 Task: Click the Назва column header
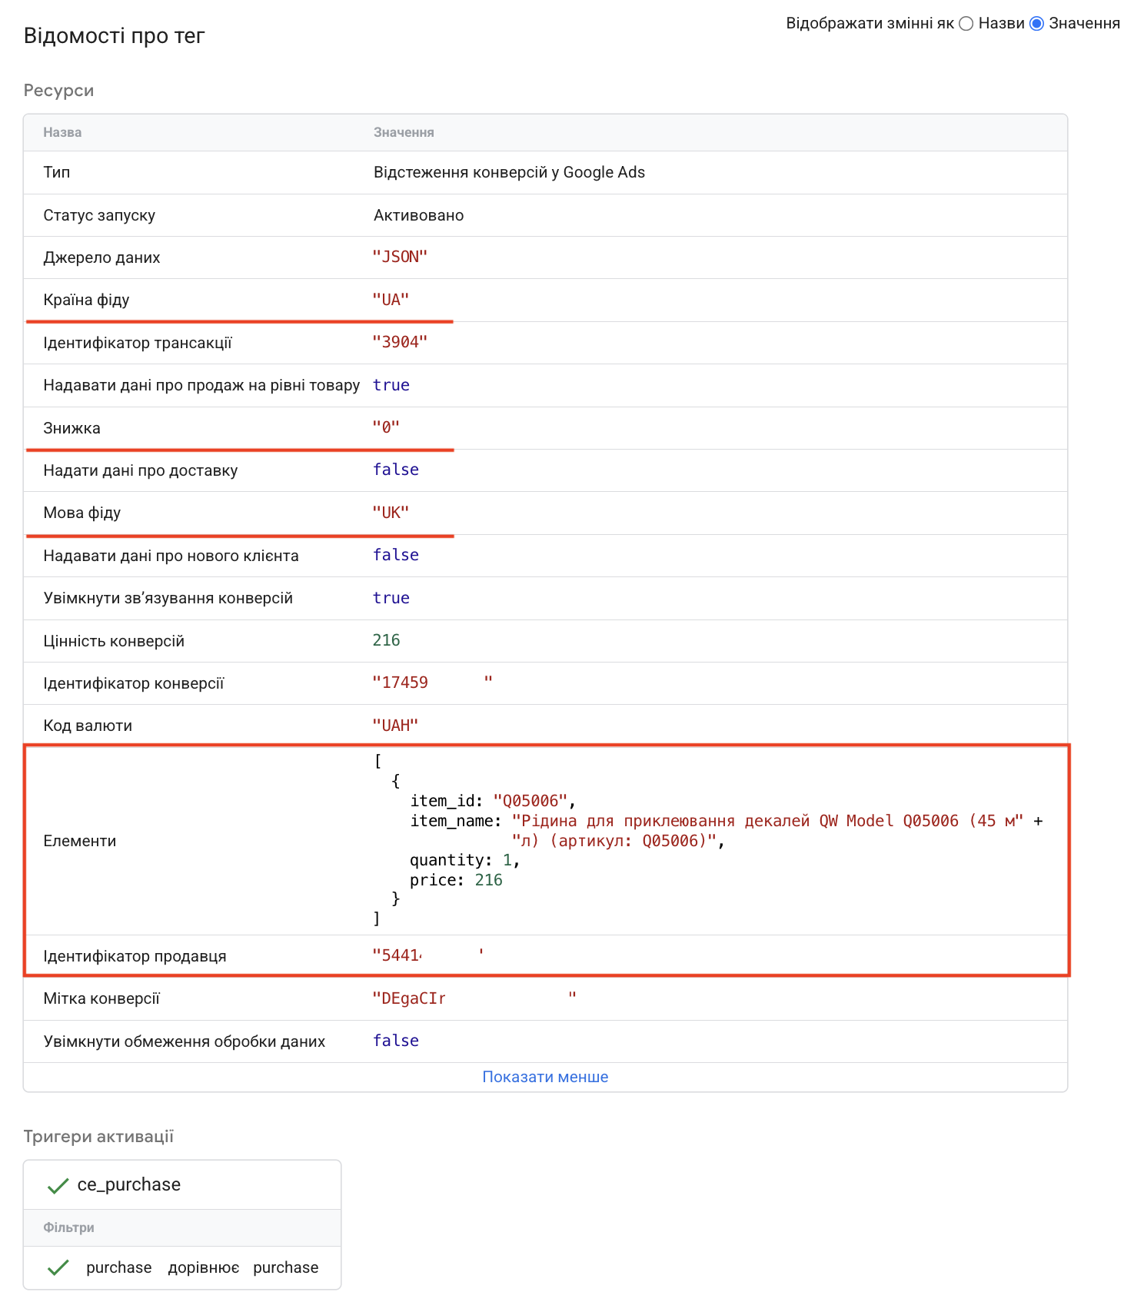tap(62, 132)
